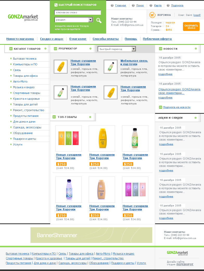This screenshot has height=271, width=204.
Task: Click the shopping cart icon beside Корзина
Action: (152, 15)
